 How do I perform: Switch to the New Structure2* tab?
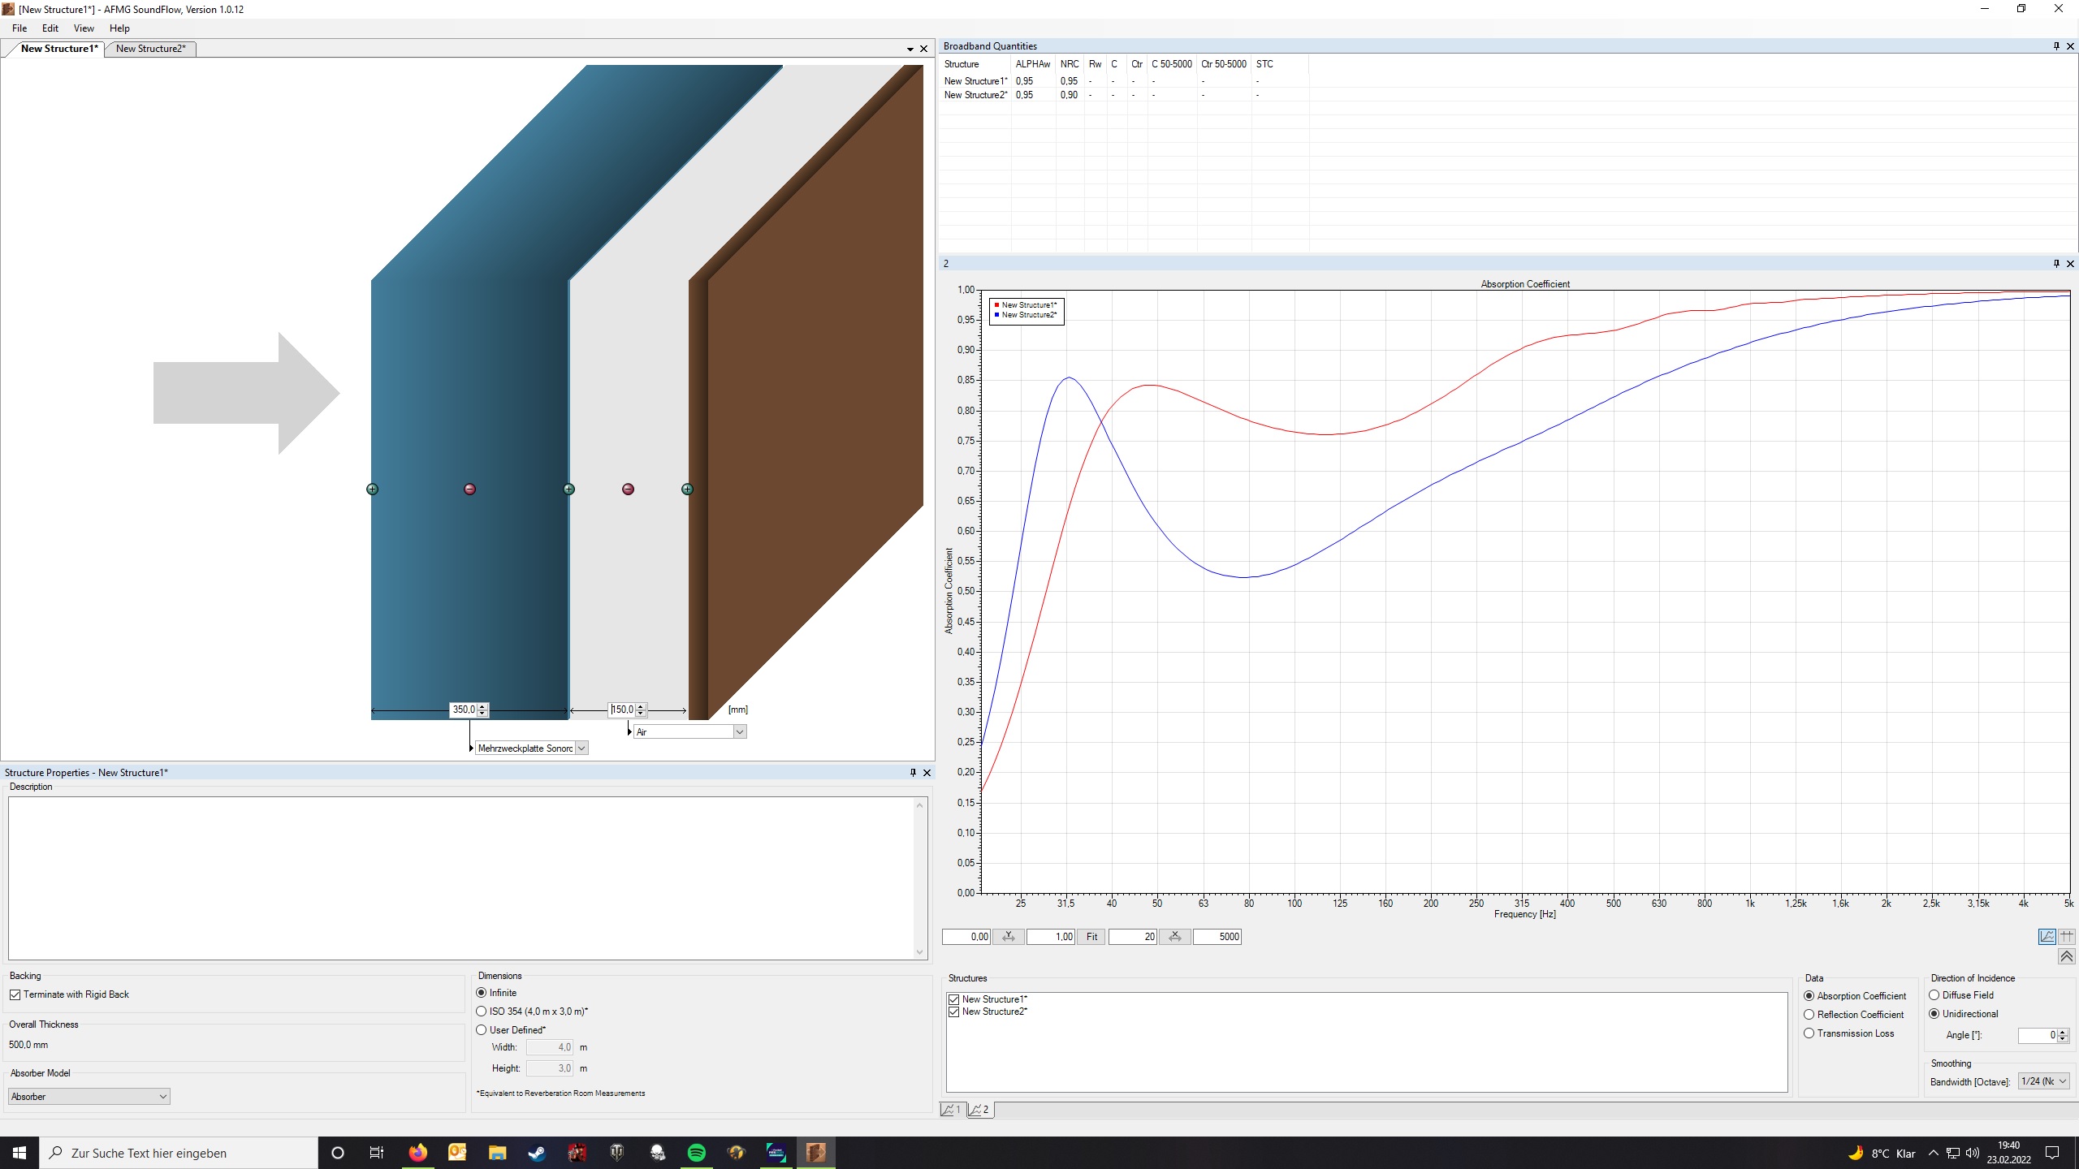click(151, 49)
